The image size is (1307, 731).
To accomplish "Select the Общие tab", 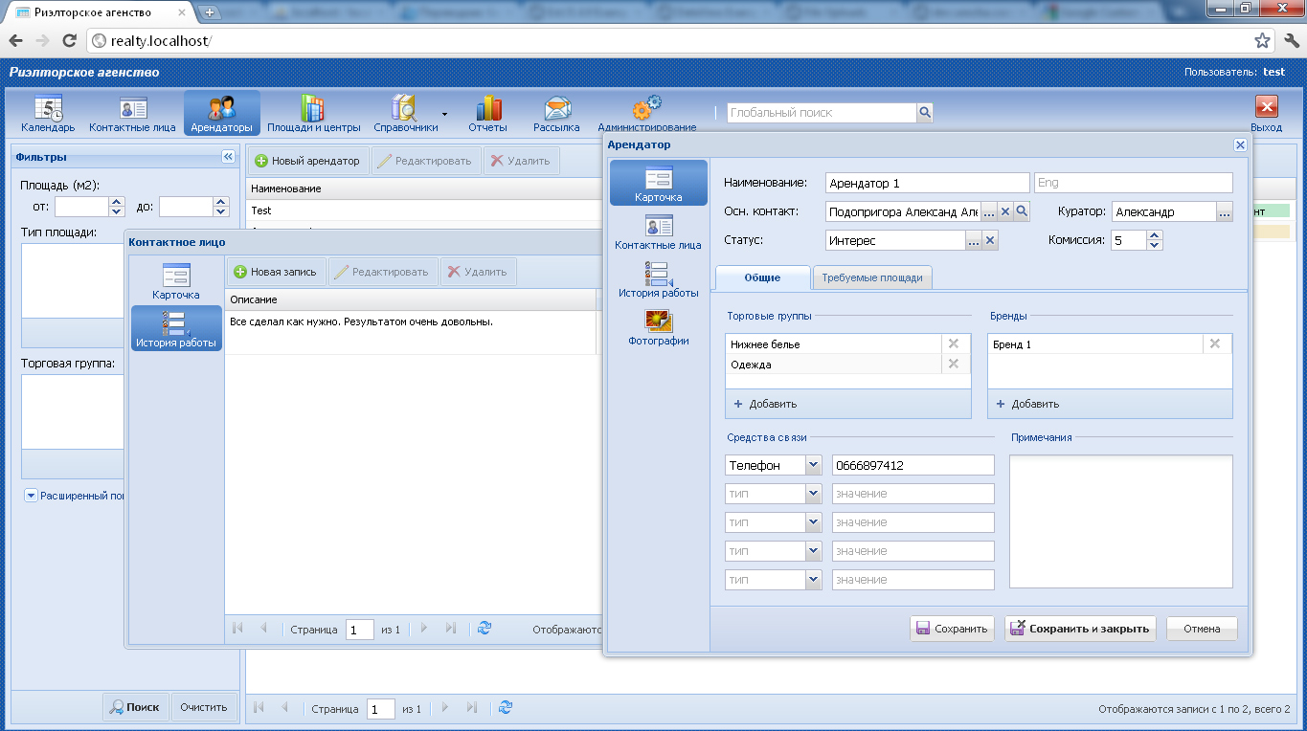I will pyautogui.click(x=762, y=277).
